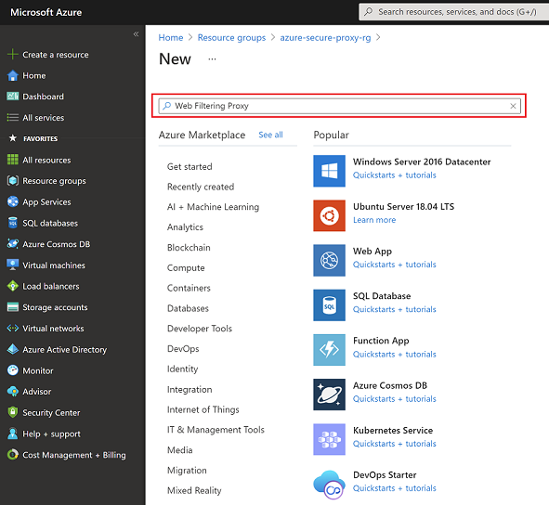The height and width of the screenshot is (505, 549).
Task: Select the Blockchain category
Action: [189, 248]
